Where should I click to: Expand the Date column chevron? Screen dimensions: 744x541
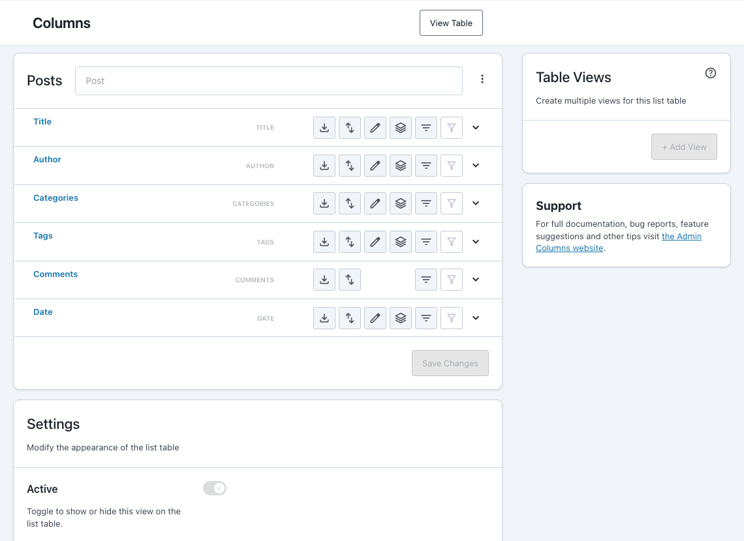[x=476, y=318]
